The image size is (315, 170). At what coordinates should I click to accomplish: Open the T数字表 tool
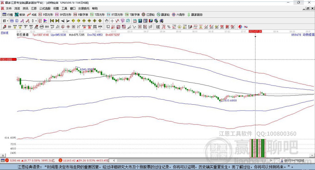click(132, 15)
